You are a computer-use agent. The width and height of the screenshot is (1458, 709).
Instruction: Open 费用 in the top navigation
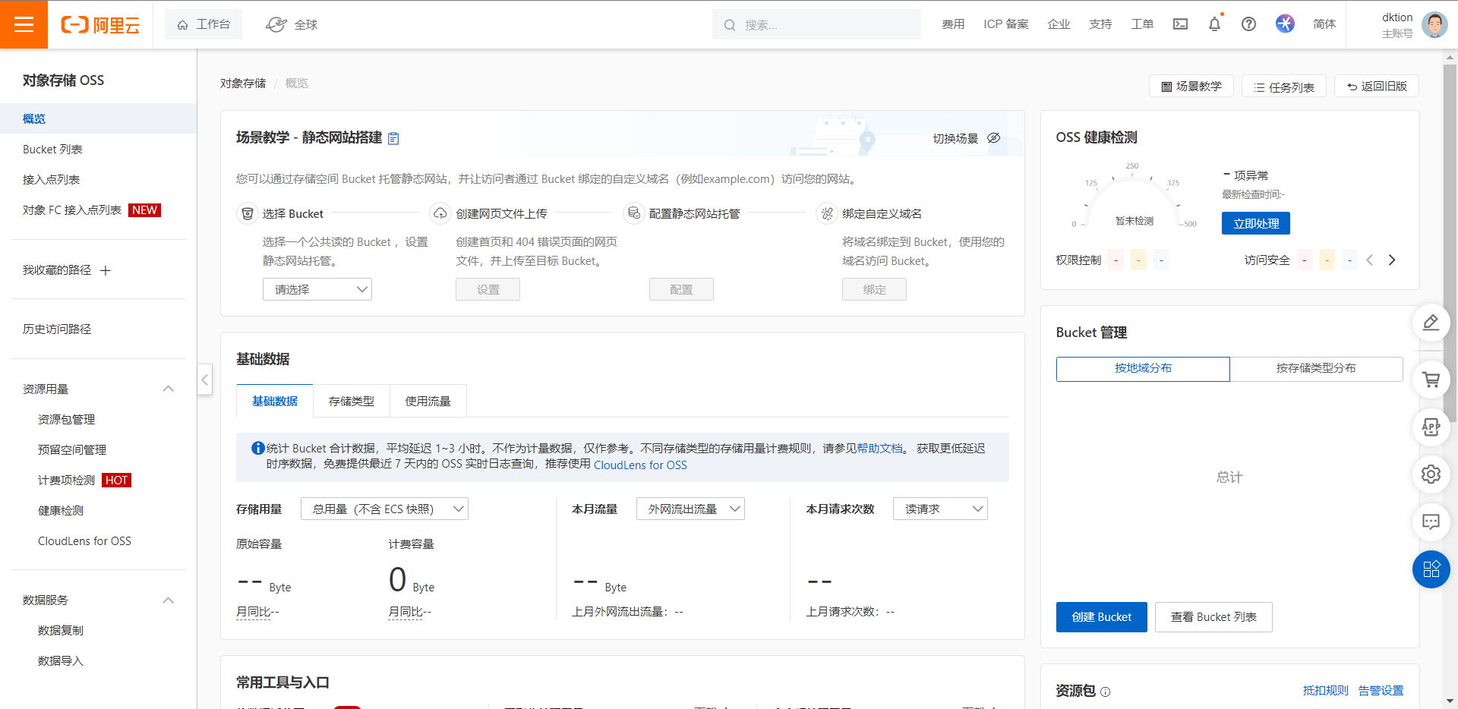pyautogui.click(x=953, y=24)
